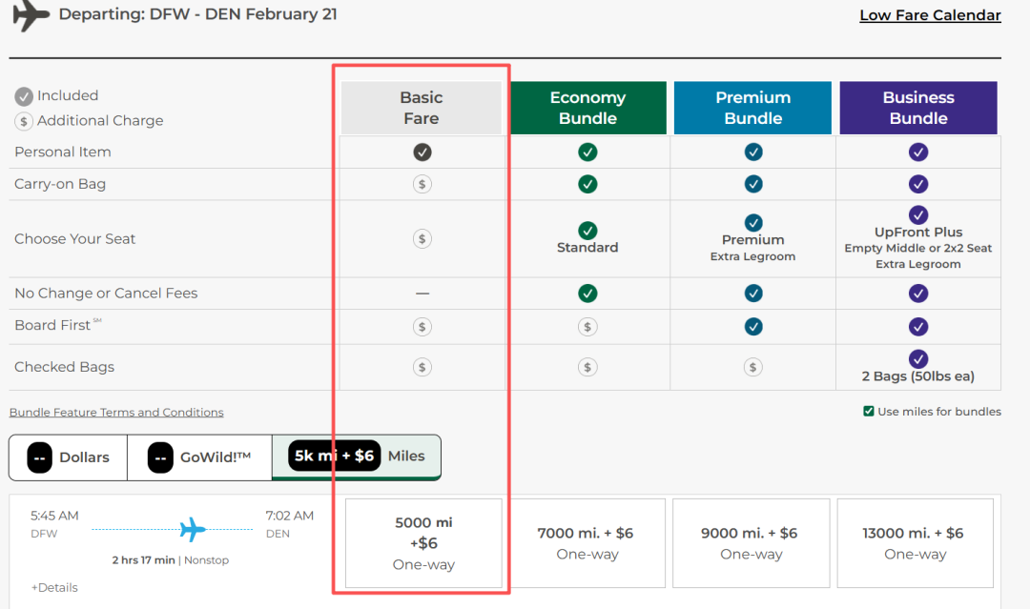Click Business Bundle checked bags checkmark icon
The height and width of the screenshot is (609, 1030).
[x=918, y=358]
